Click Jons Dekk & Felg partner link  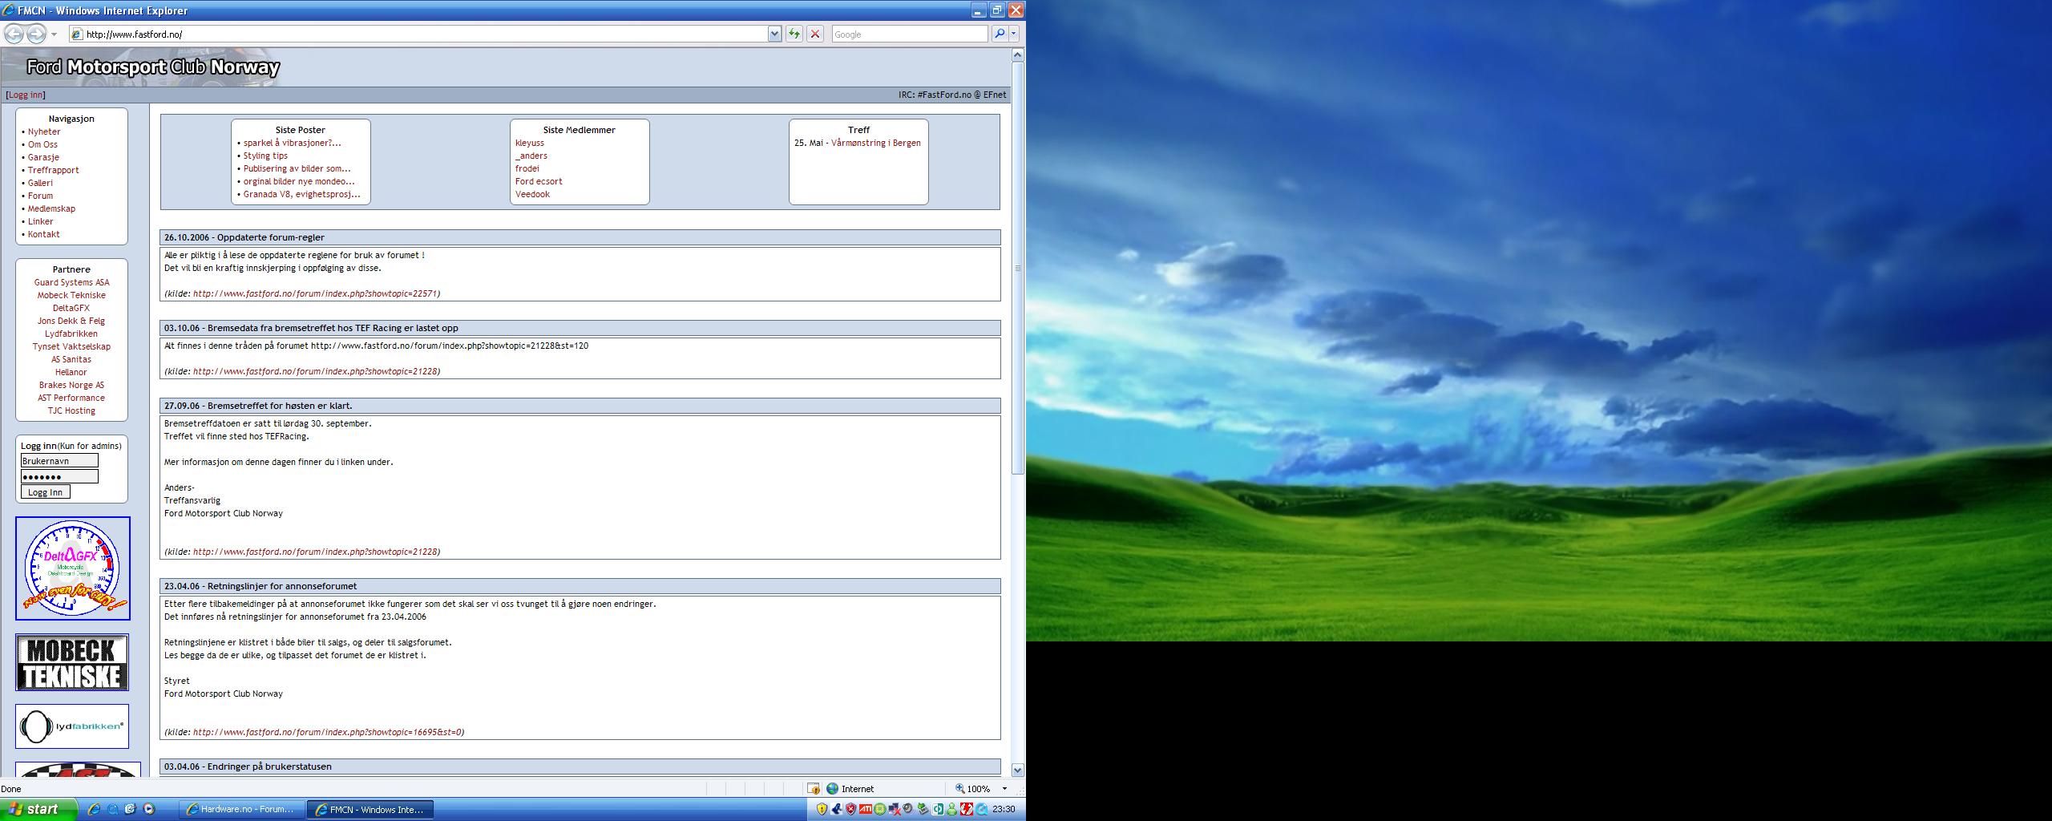click(71, 321)
